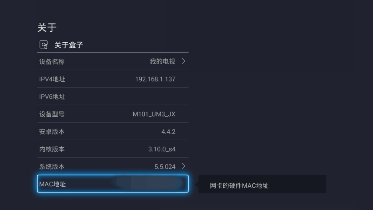373x210 pixels.
Task: Click the 5.5.024 system version value
Action: pyautogui.click(x=165, y=167)
